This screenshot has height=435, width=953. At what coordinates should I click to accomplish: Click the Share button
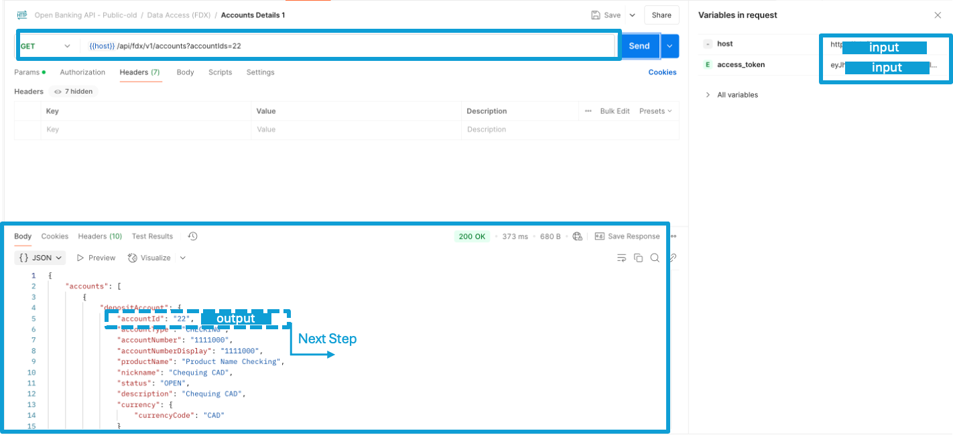(661, 15)
